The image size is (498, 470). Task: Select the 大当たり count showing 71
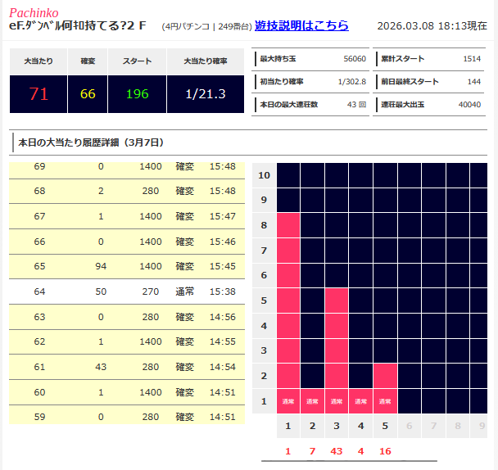pos(38,93)
